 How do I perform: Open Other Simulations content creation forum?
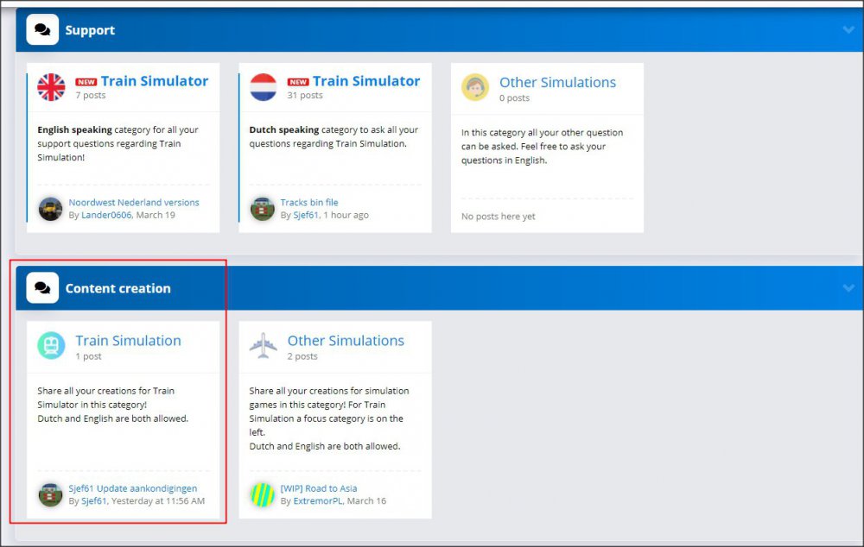click(346, 341)
